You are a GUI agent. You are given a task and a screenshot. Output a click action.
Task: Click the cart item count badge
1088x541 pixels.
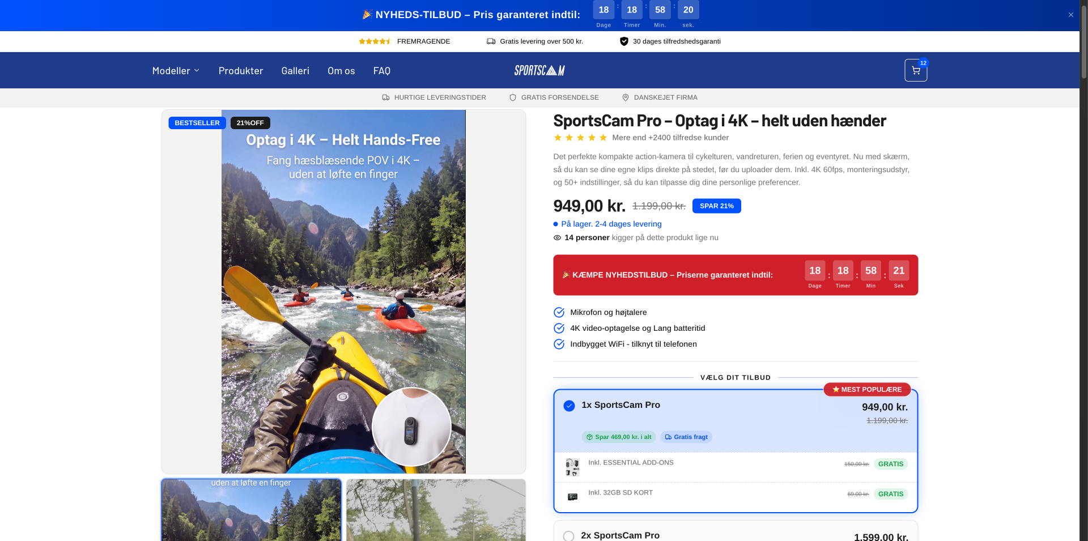(923, 63)
